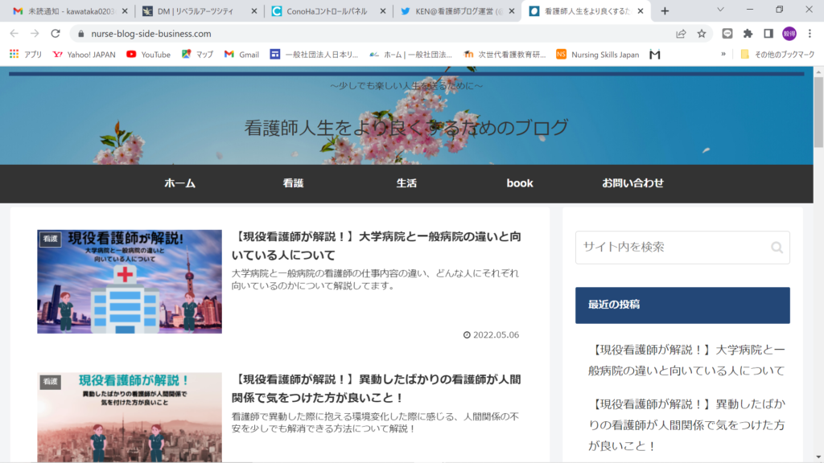Open Chrome's three-dot menu

point(810,34)
